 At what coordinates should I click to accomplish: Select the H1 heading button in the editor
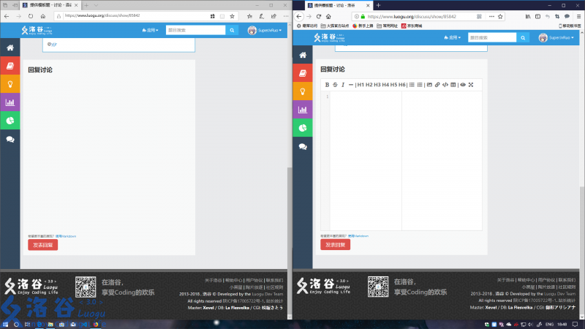[361, 85]
